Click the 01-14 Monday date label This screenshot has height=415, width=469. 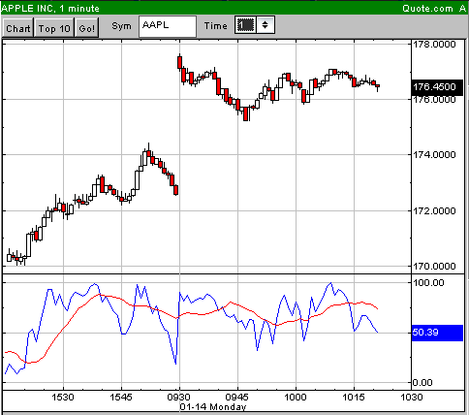(213, 407)
